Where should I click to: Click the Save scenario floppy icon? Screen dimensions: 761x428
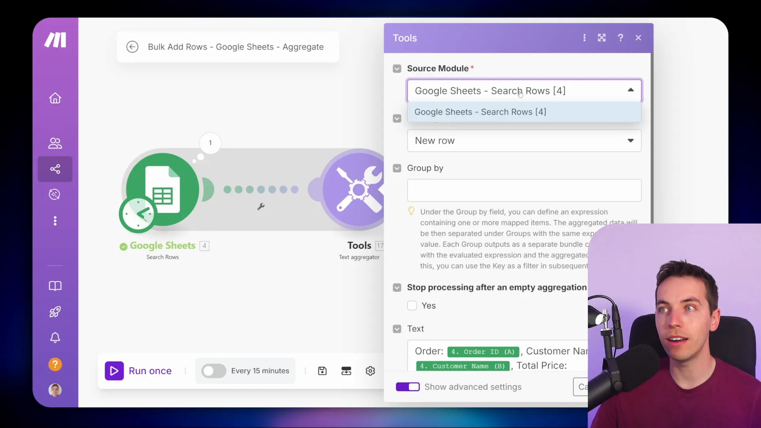pos(322,371)
